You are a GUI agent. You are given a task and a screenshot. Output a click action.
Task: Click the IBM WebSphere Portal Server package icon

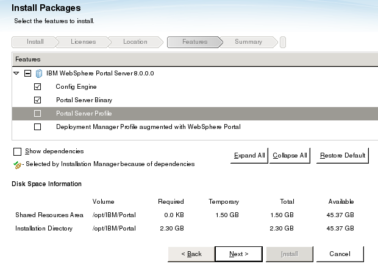[39, 74]
